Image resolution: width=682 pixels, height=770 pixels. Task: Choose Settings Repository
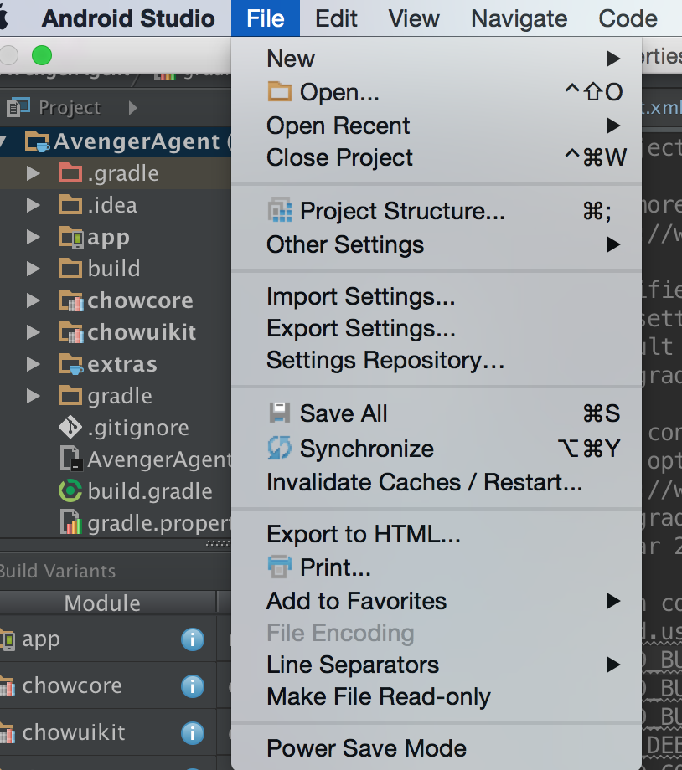pos(437,360)
